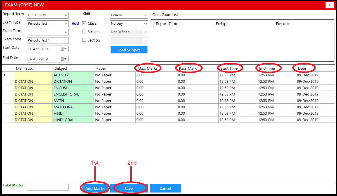The height and width of the screenshot is (196, 337).
Task: Open the Stream dropdown showing Not Defined
Action: [129, 32]
